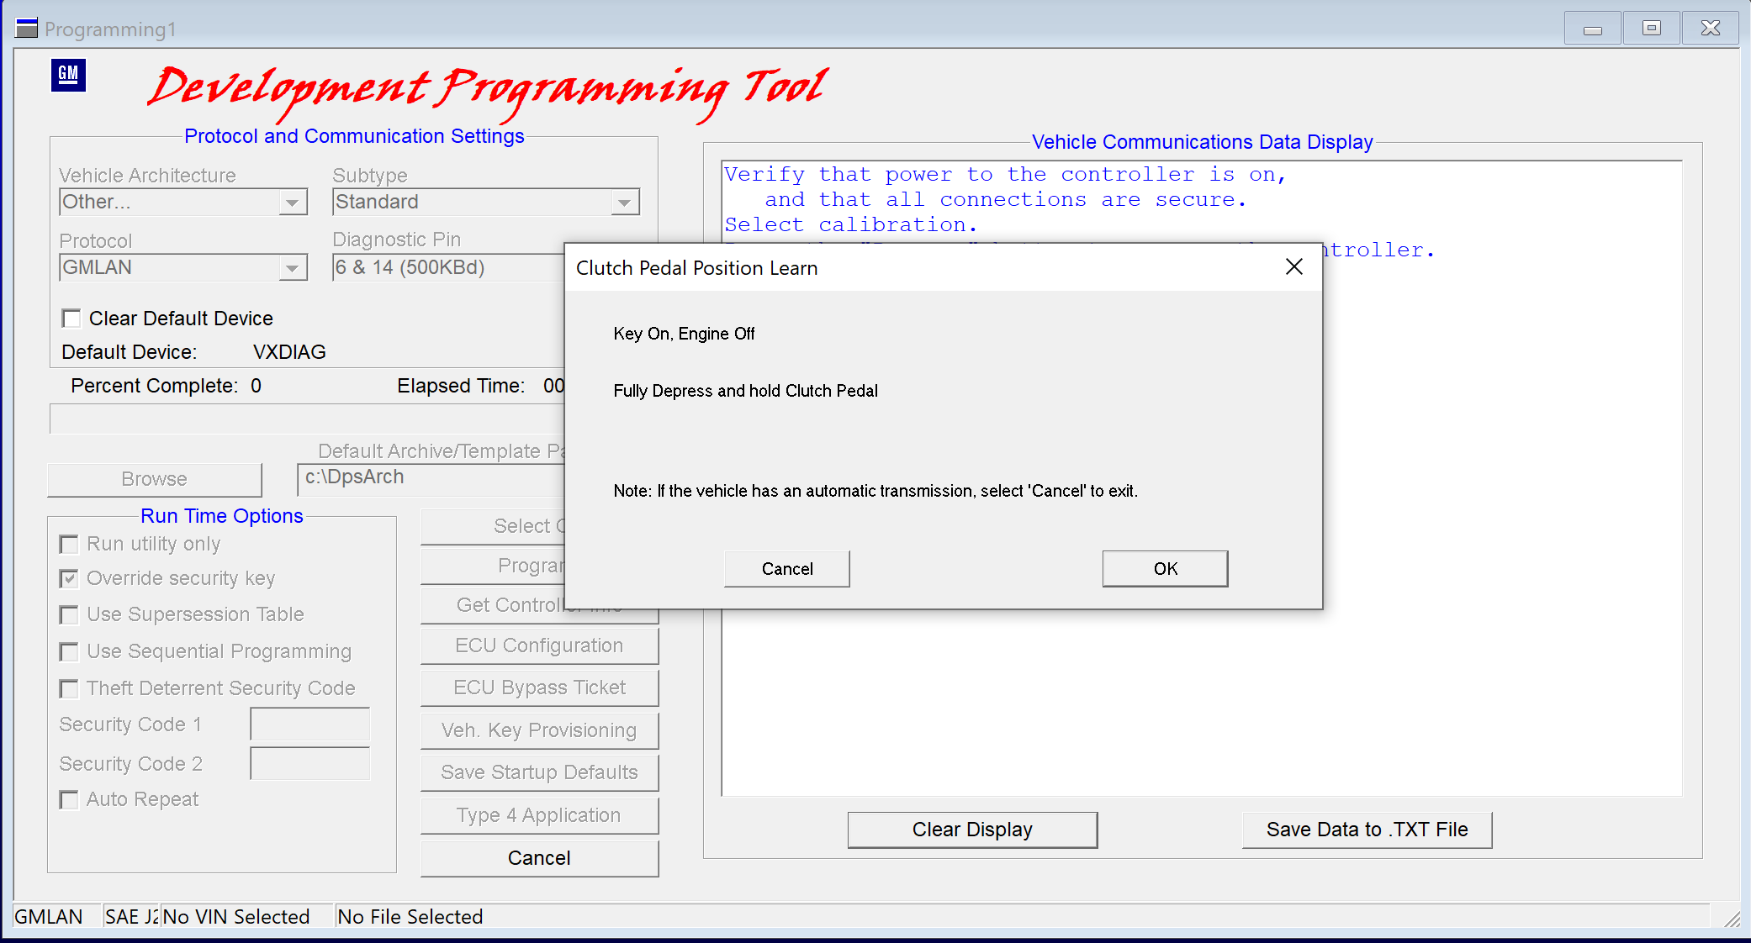Close the Clutch Pedal Position Learn dialog
Screen dimensions: 1751x943
tap(1294, 267)
